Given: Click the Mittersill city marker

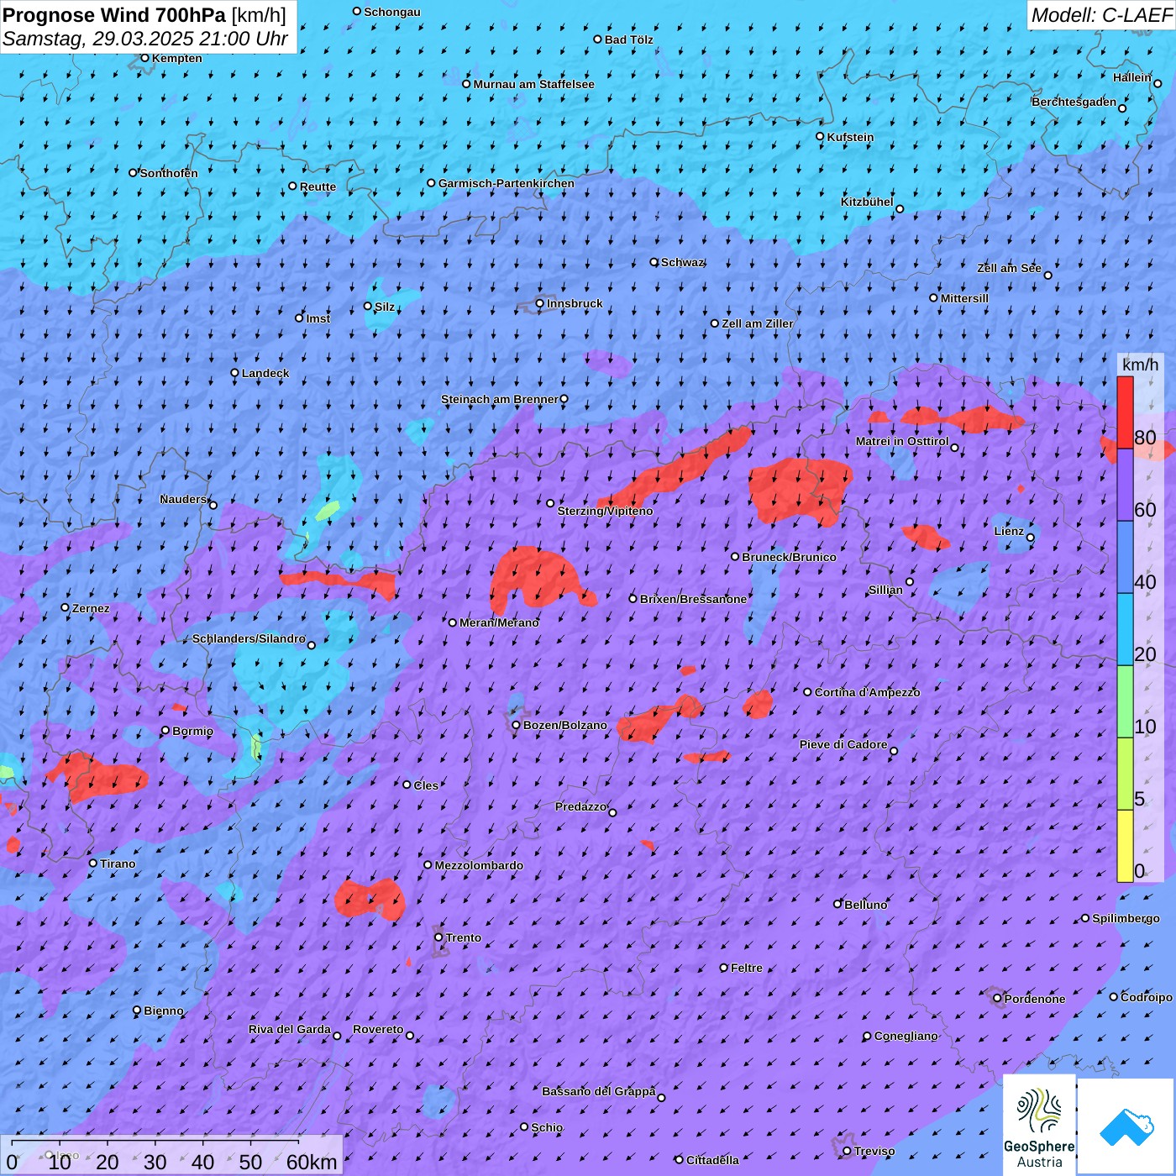Looking at the screenshot, I should [x=933, y=297].
